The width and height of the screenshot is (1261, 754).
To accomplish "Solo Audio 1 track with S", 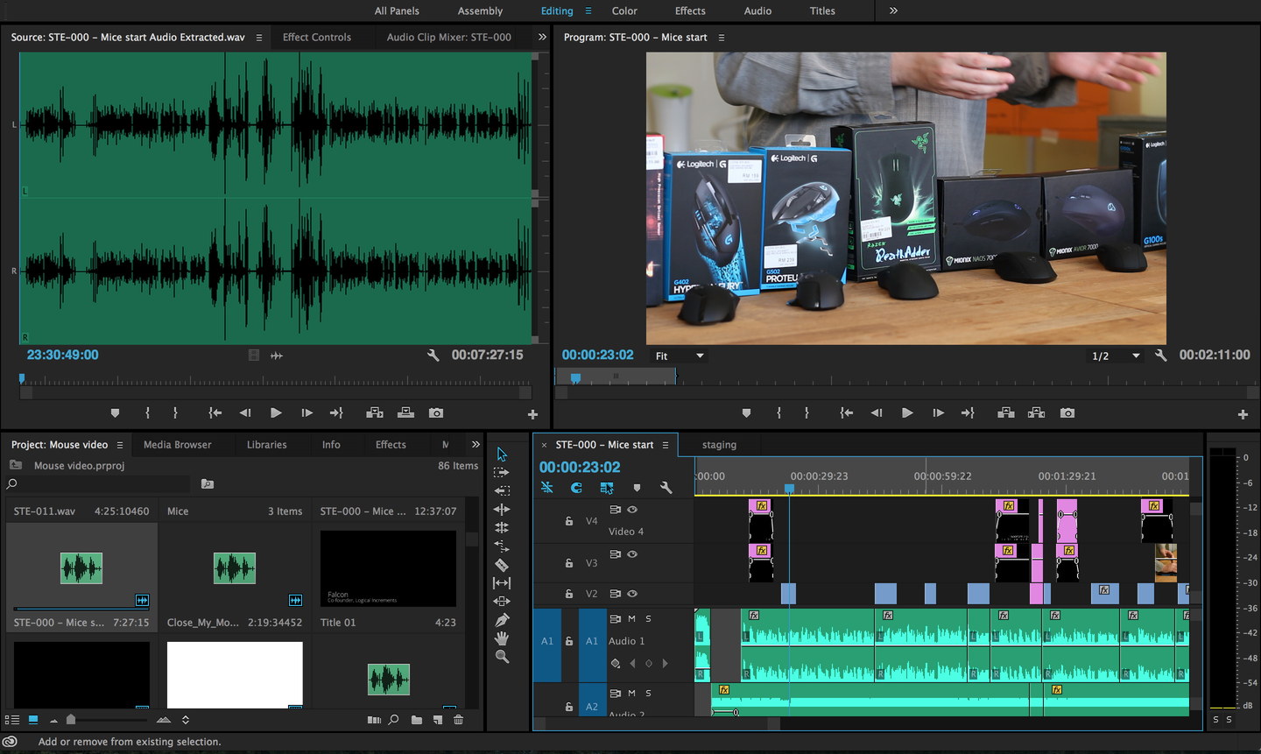I will (x=648, y=618).
